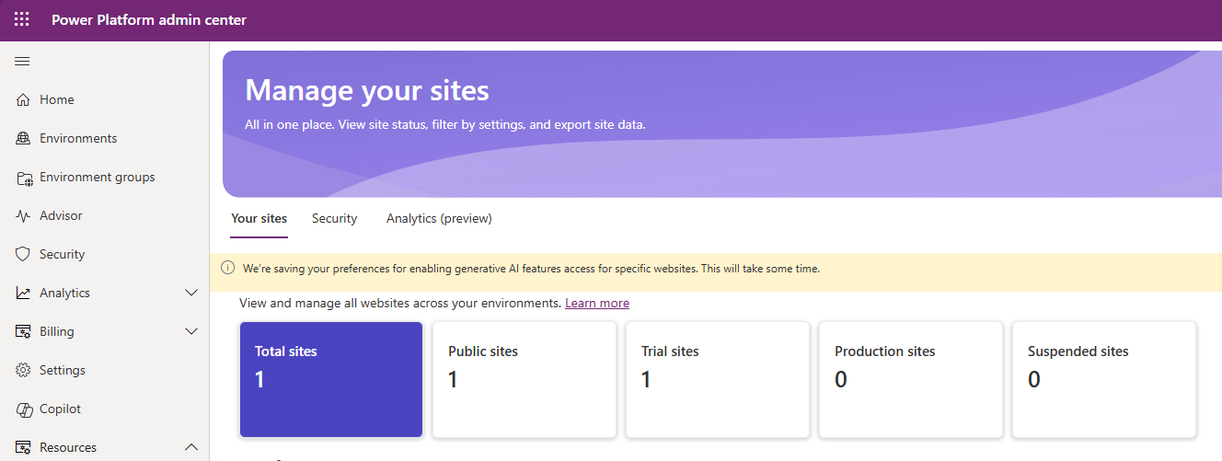This screenshot has width=1222, height=461.
Task: Follow the Learn more link
Action: click(x=597, y=304)
